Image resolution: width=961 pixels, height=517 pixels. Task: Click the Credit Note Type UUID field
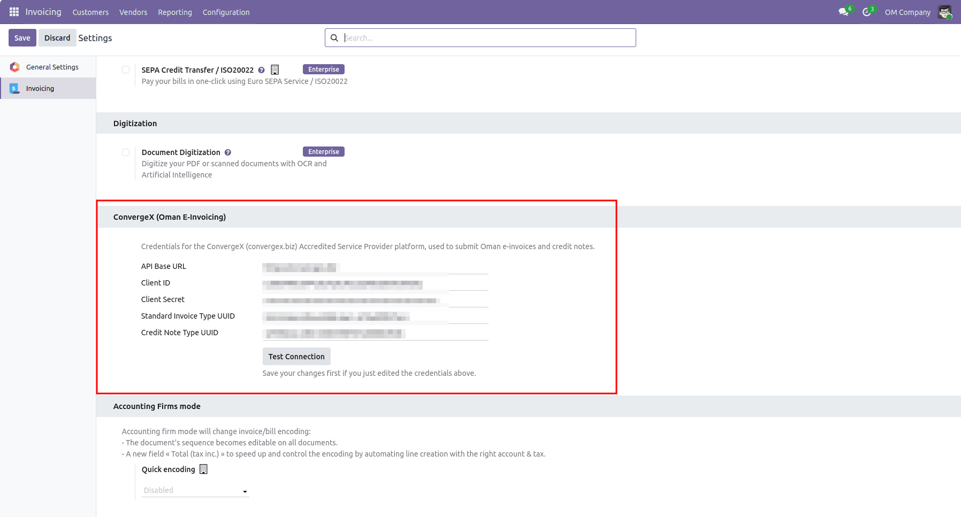pyautogui.click(x=375, y=334)
